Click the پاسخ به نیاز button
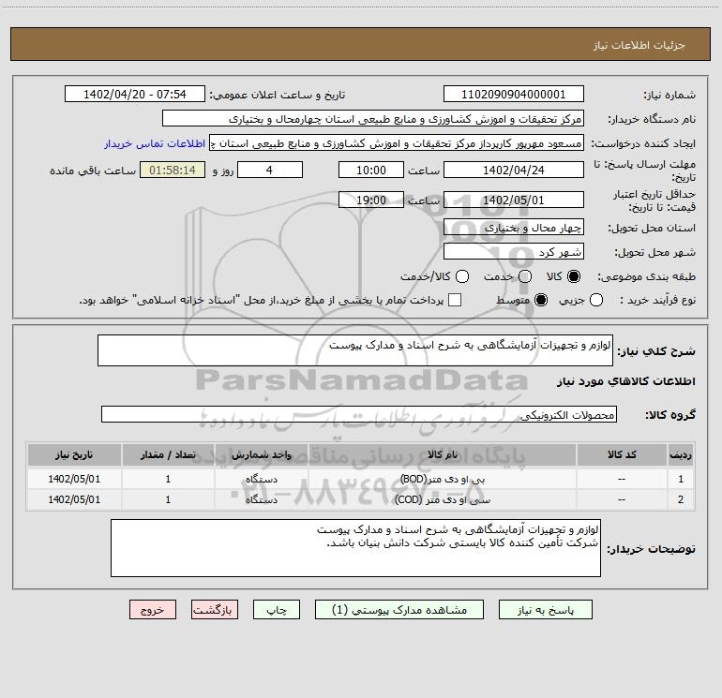Image resolution: width=722 pixels, height=698 pixels. click(546, 610)
